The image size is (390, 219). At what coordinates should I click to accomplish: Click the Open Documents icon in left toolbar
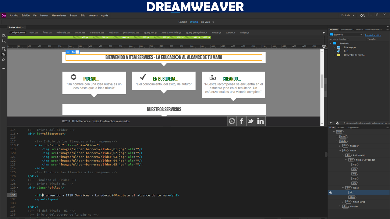3,35
